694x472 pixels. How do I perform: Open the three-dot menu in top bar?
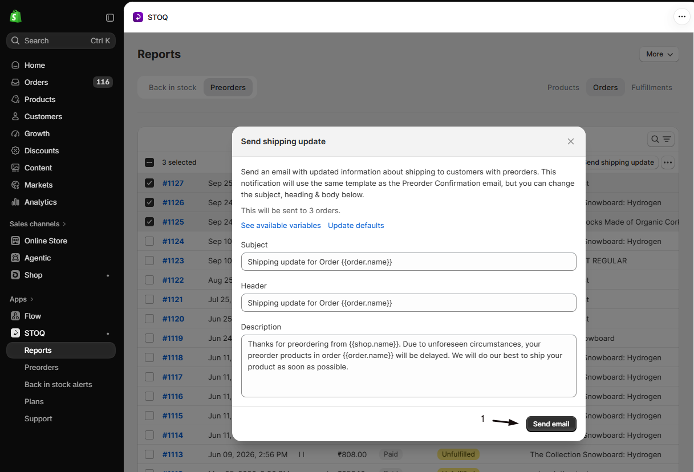682,17
